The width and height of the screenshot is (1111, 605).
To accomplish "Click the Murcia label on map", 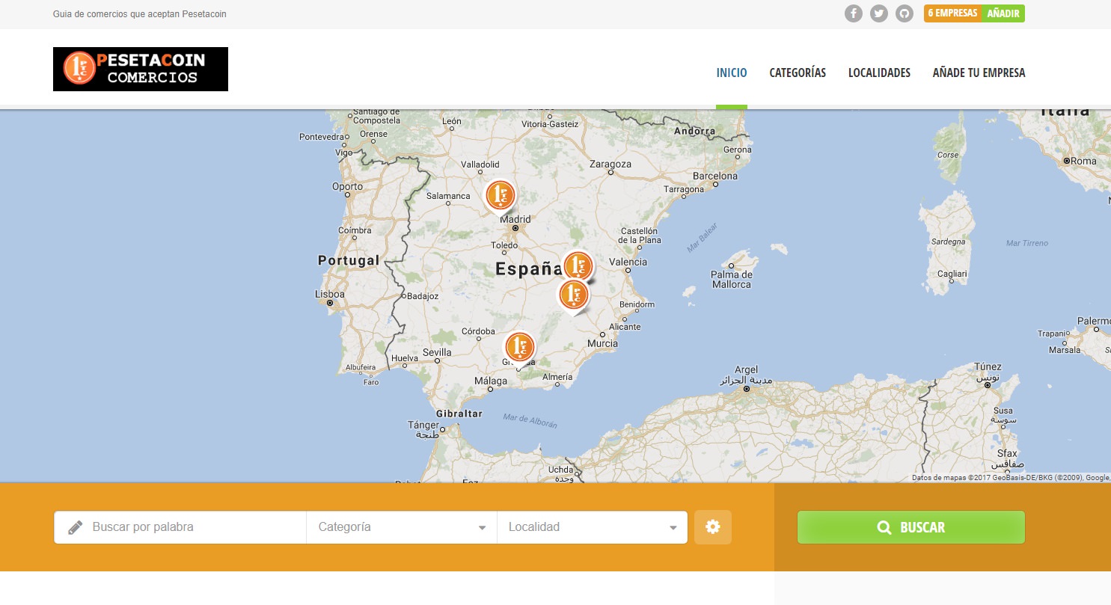I will point(603,344).
